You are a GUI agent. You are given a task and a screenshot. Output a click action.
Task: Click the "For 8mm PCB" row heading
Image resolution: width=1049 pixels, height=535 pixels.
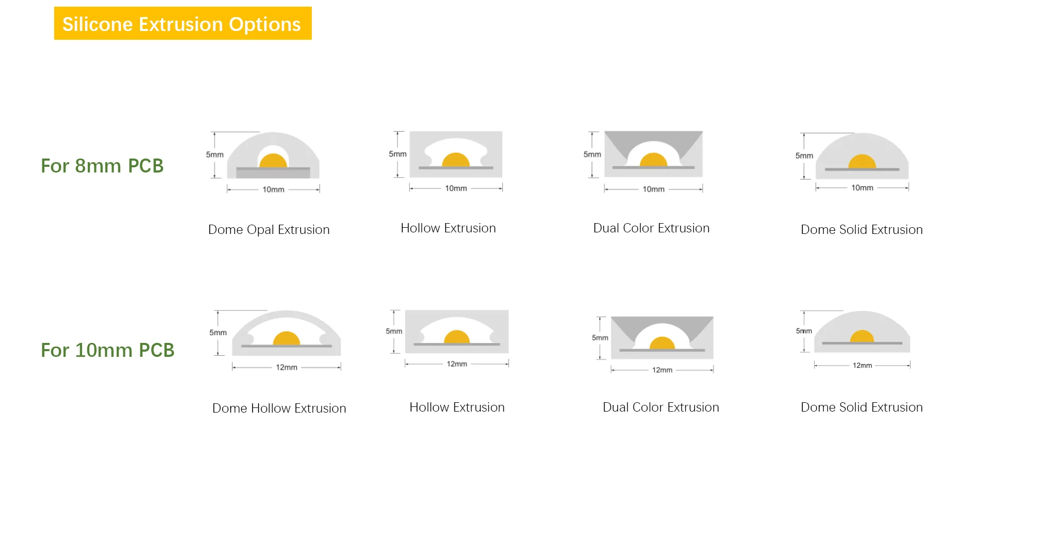[102, 166]
